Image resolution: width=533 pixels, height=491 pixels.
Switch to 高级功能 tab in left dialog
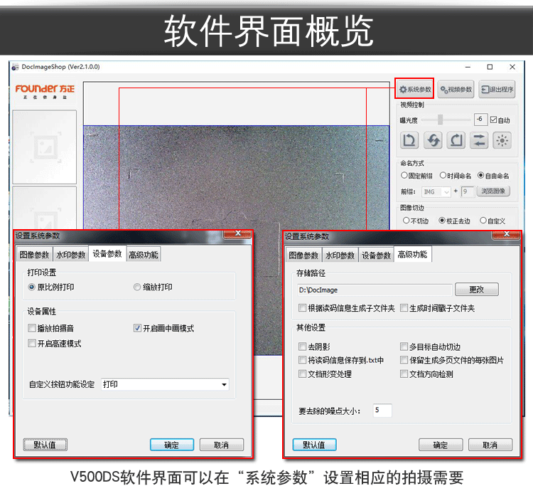tap(144, 255)
